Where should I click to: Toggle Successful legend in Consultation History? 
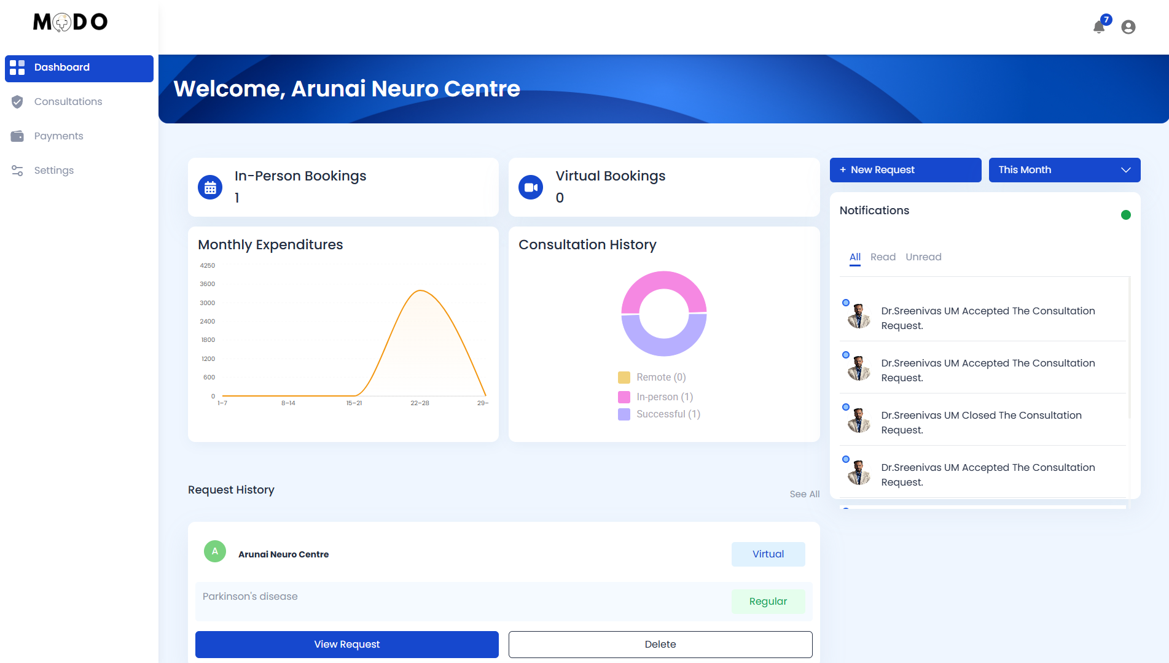pyautogui.click(x=660, y=414)
